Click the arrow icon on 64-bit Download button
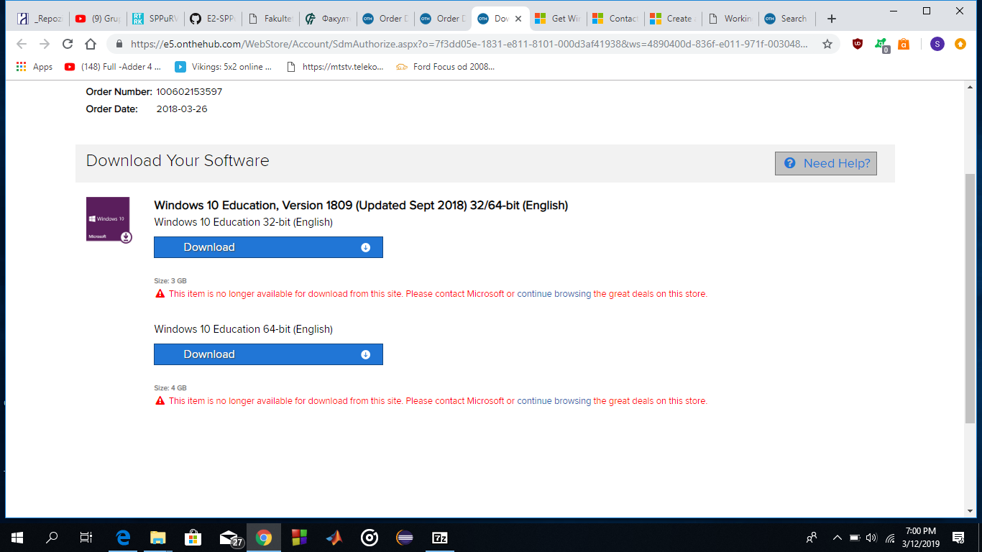The width and height of the screenshot is (982, 552). [365, 354]
